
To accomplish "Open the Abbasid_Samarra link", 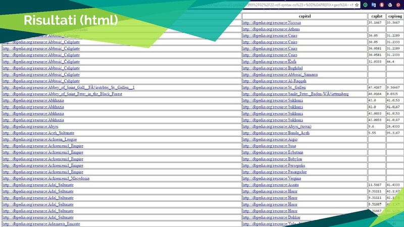I will (x=280, y=74).
